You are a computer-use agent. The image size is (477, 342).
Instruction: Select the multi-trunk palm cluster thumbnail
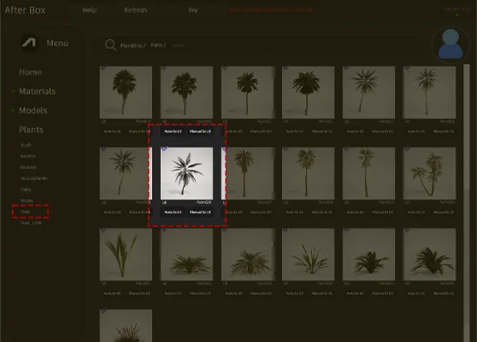[x=429, y=174]
